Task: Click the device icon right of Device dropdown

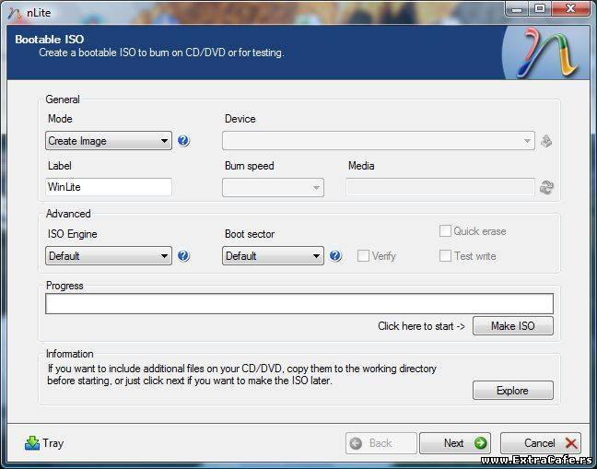Action: 546,141
